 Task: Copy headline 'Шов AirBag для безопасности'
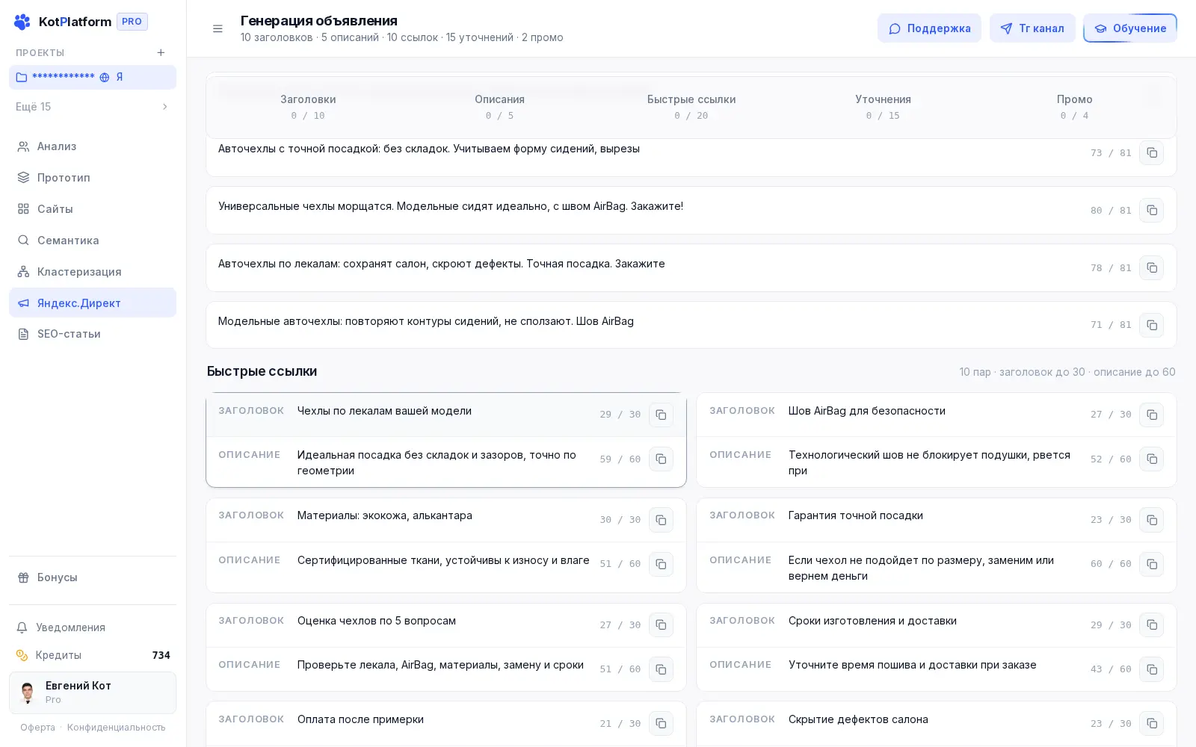point(1151,415)
